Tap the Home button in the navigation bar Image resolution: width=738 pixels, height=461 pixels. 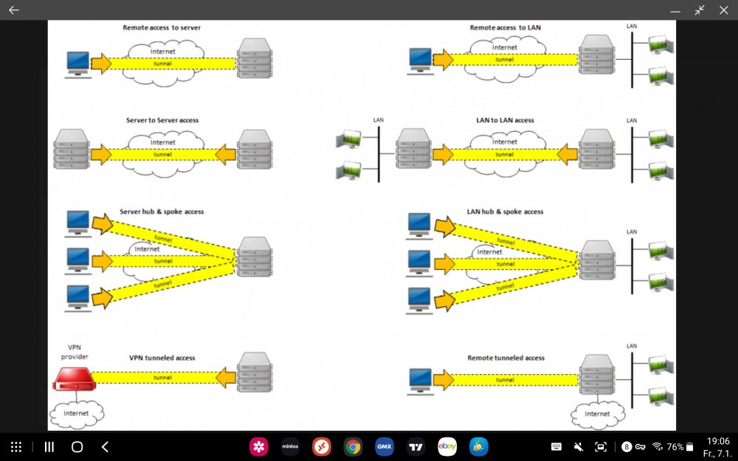point(77,447)
